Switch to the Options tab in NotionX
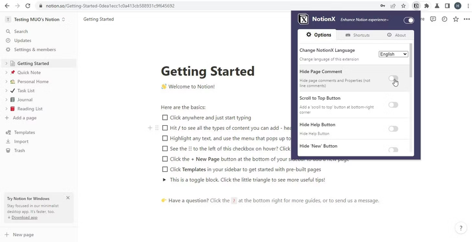 click(319, 35)
